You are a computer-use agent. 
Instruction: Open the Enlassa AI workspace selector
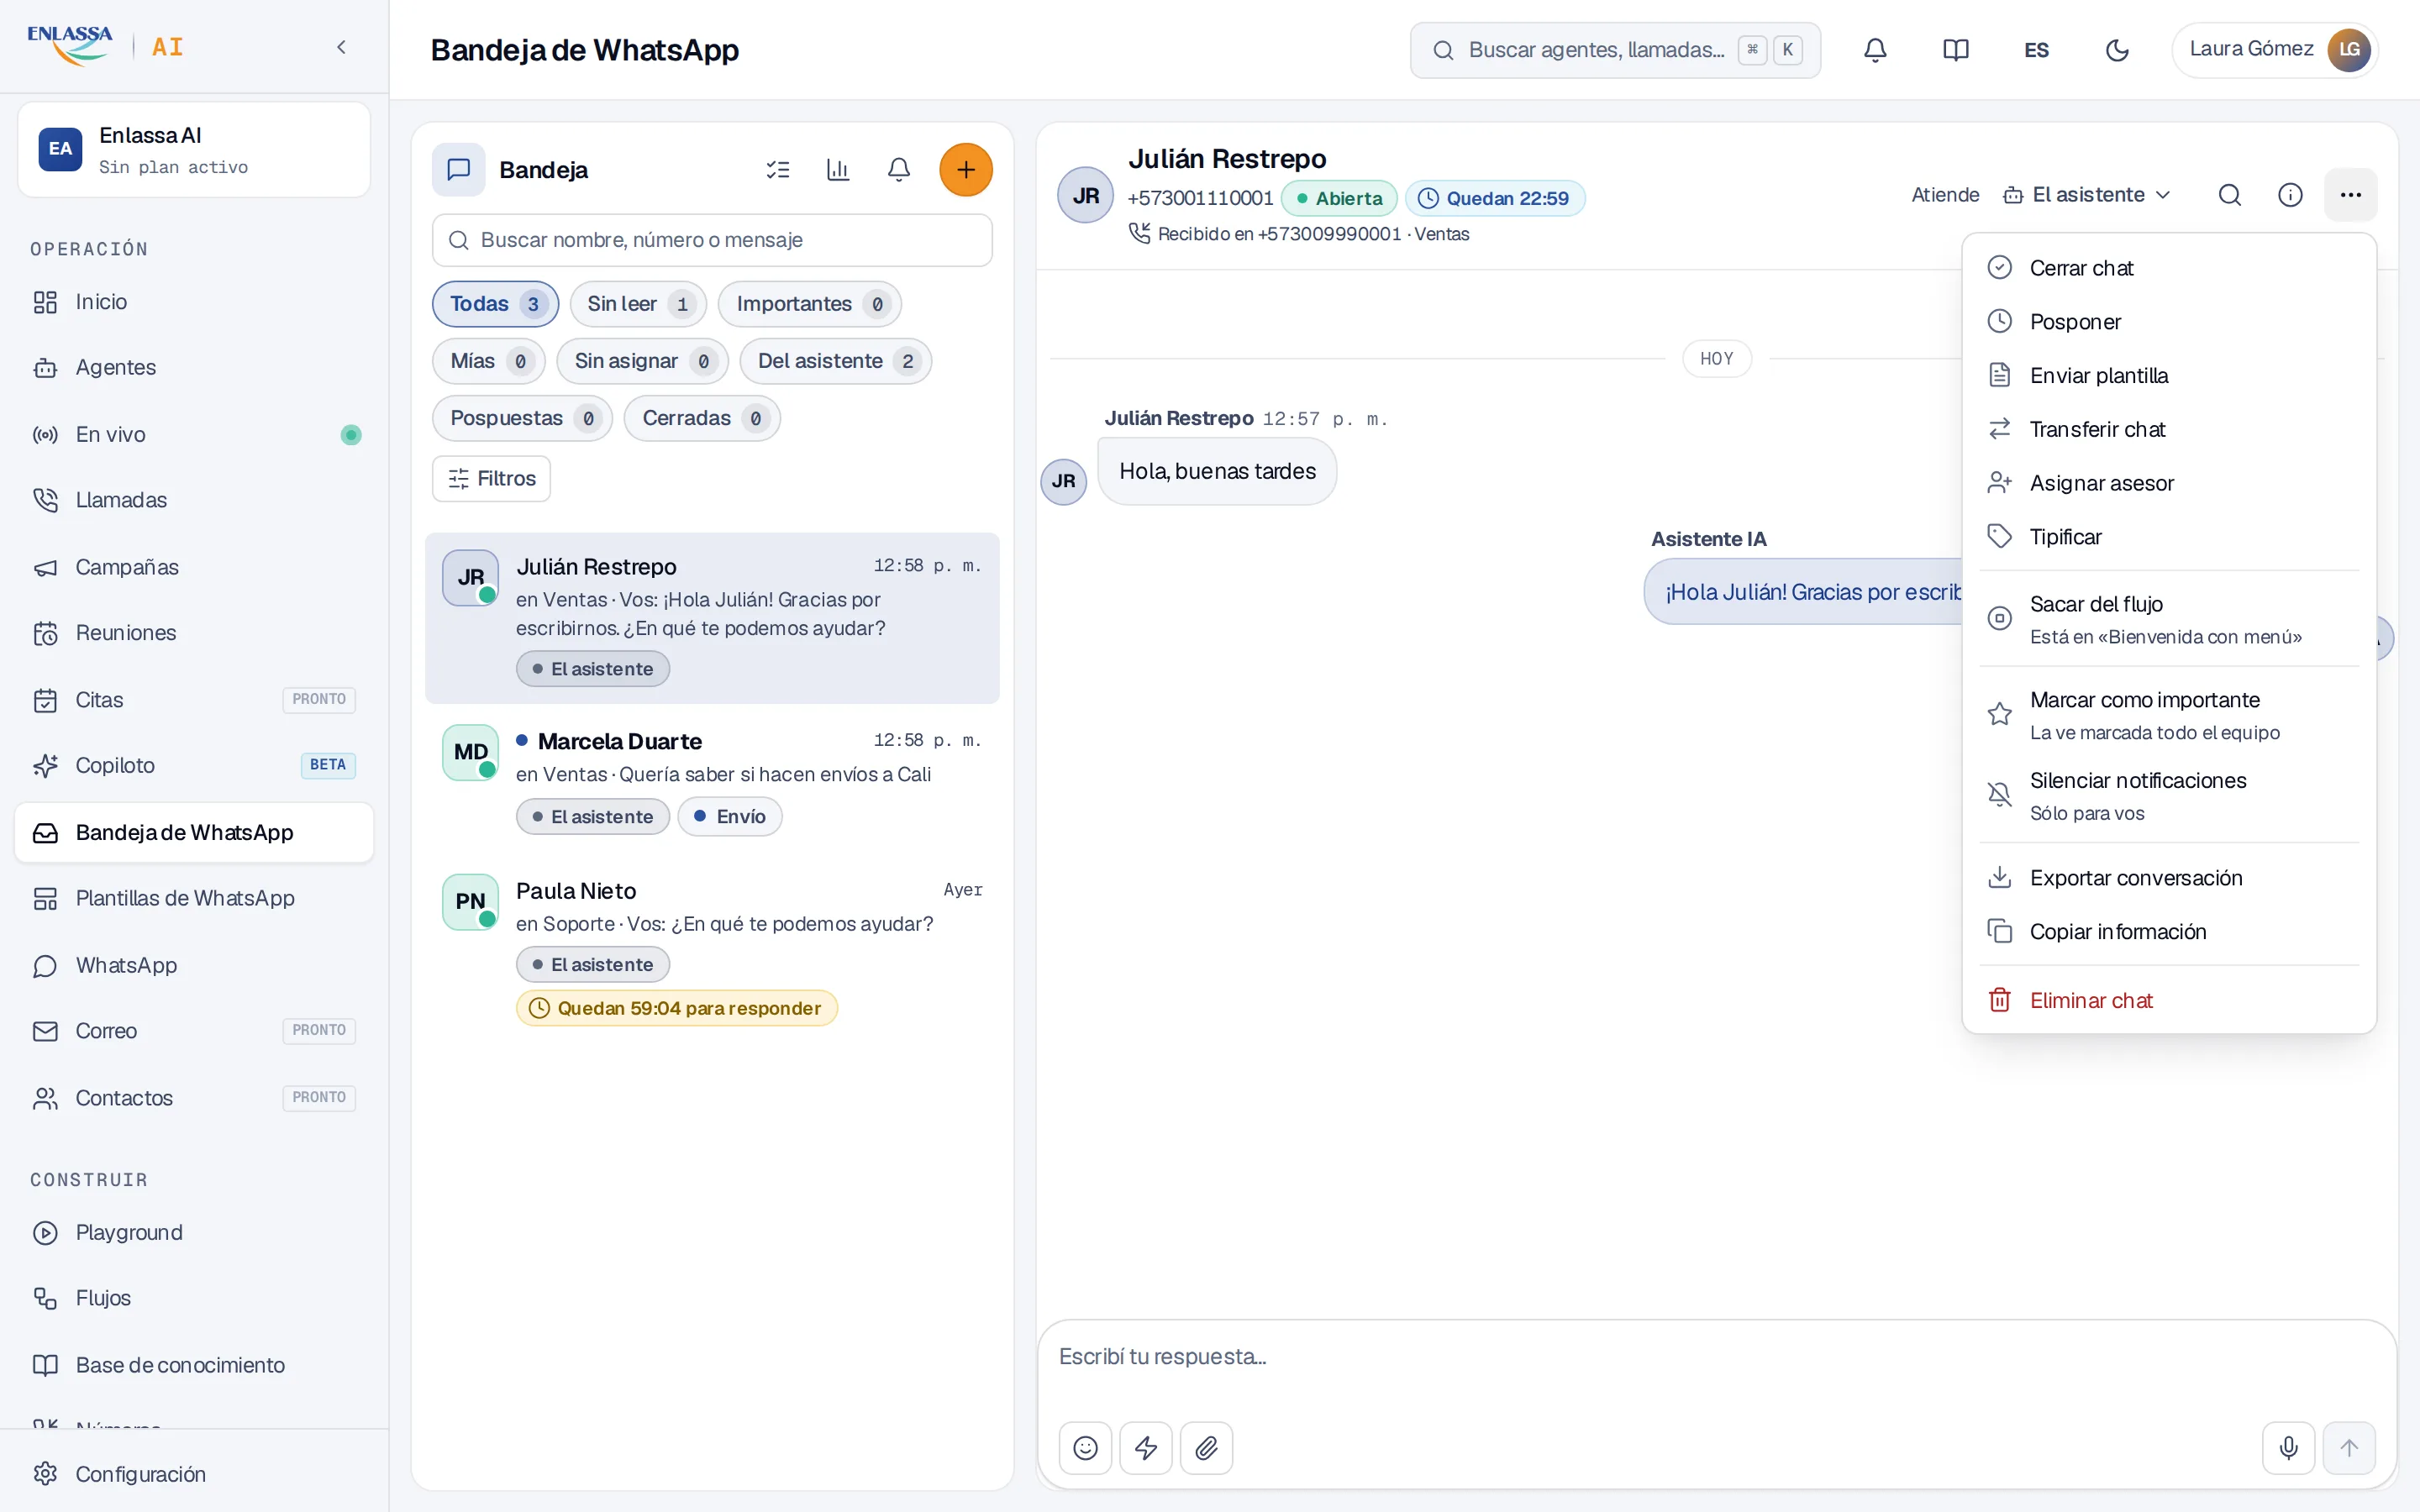tap(194, 149)
